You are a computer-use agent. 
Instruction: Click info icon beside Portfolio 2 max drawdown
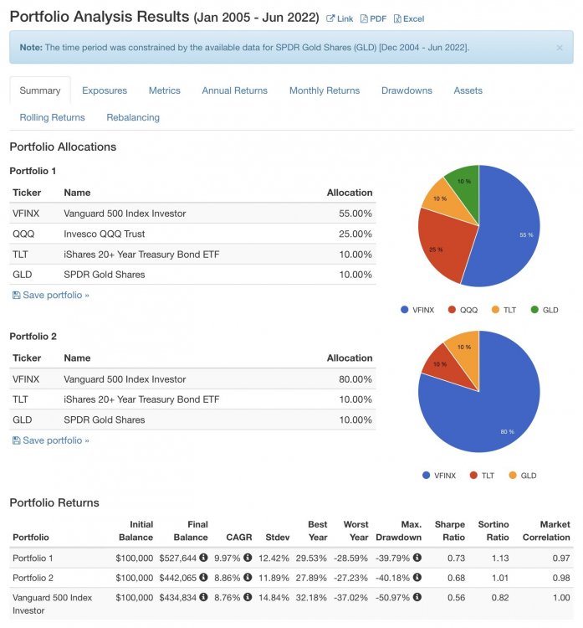(x=417, y=577)
